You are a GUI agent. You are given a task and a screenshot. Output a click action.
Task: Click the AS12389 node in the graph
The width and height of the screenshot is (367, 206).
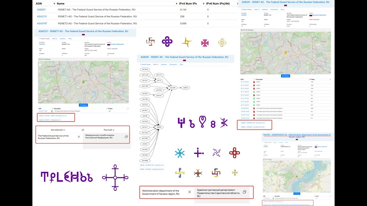click(173, 88)
